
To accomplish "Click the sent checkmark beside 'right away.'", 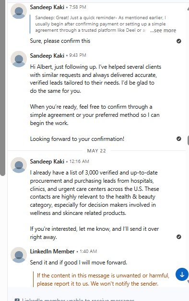I will (179, 237).
